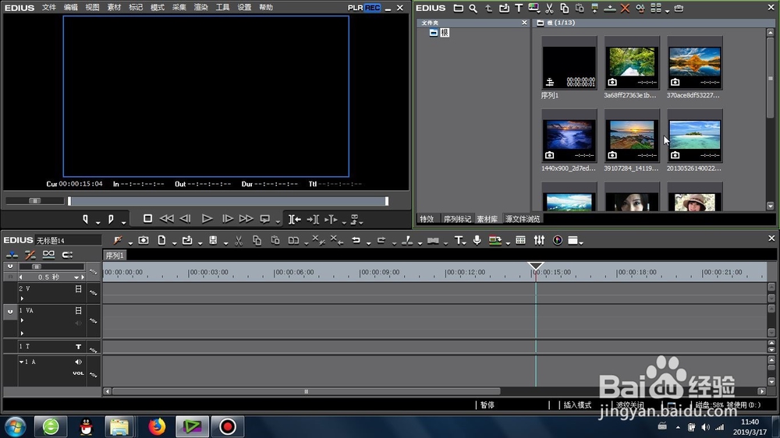Click create title T in timeline toolbar
The width and height of the screenshot is (780, 438).
458,241
